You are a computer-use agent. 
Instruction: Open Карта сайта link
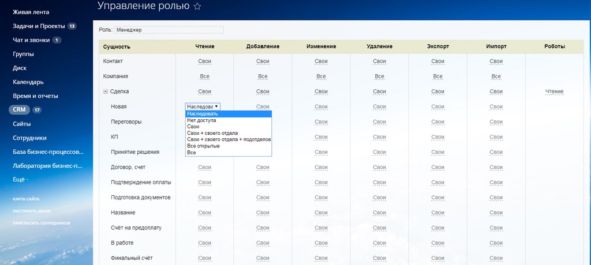(26, 199)
